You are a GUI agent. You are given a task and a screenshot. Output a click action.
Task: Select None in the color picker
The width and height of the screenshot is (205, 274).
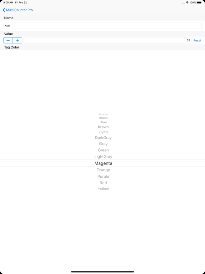tap(103, 114)
